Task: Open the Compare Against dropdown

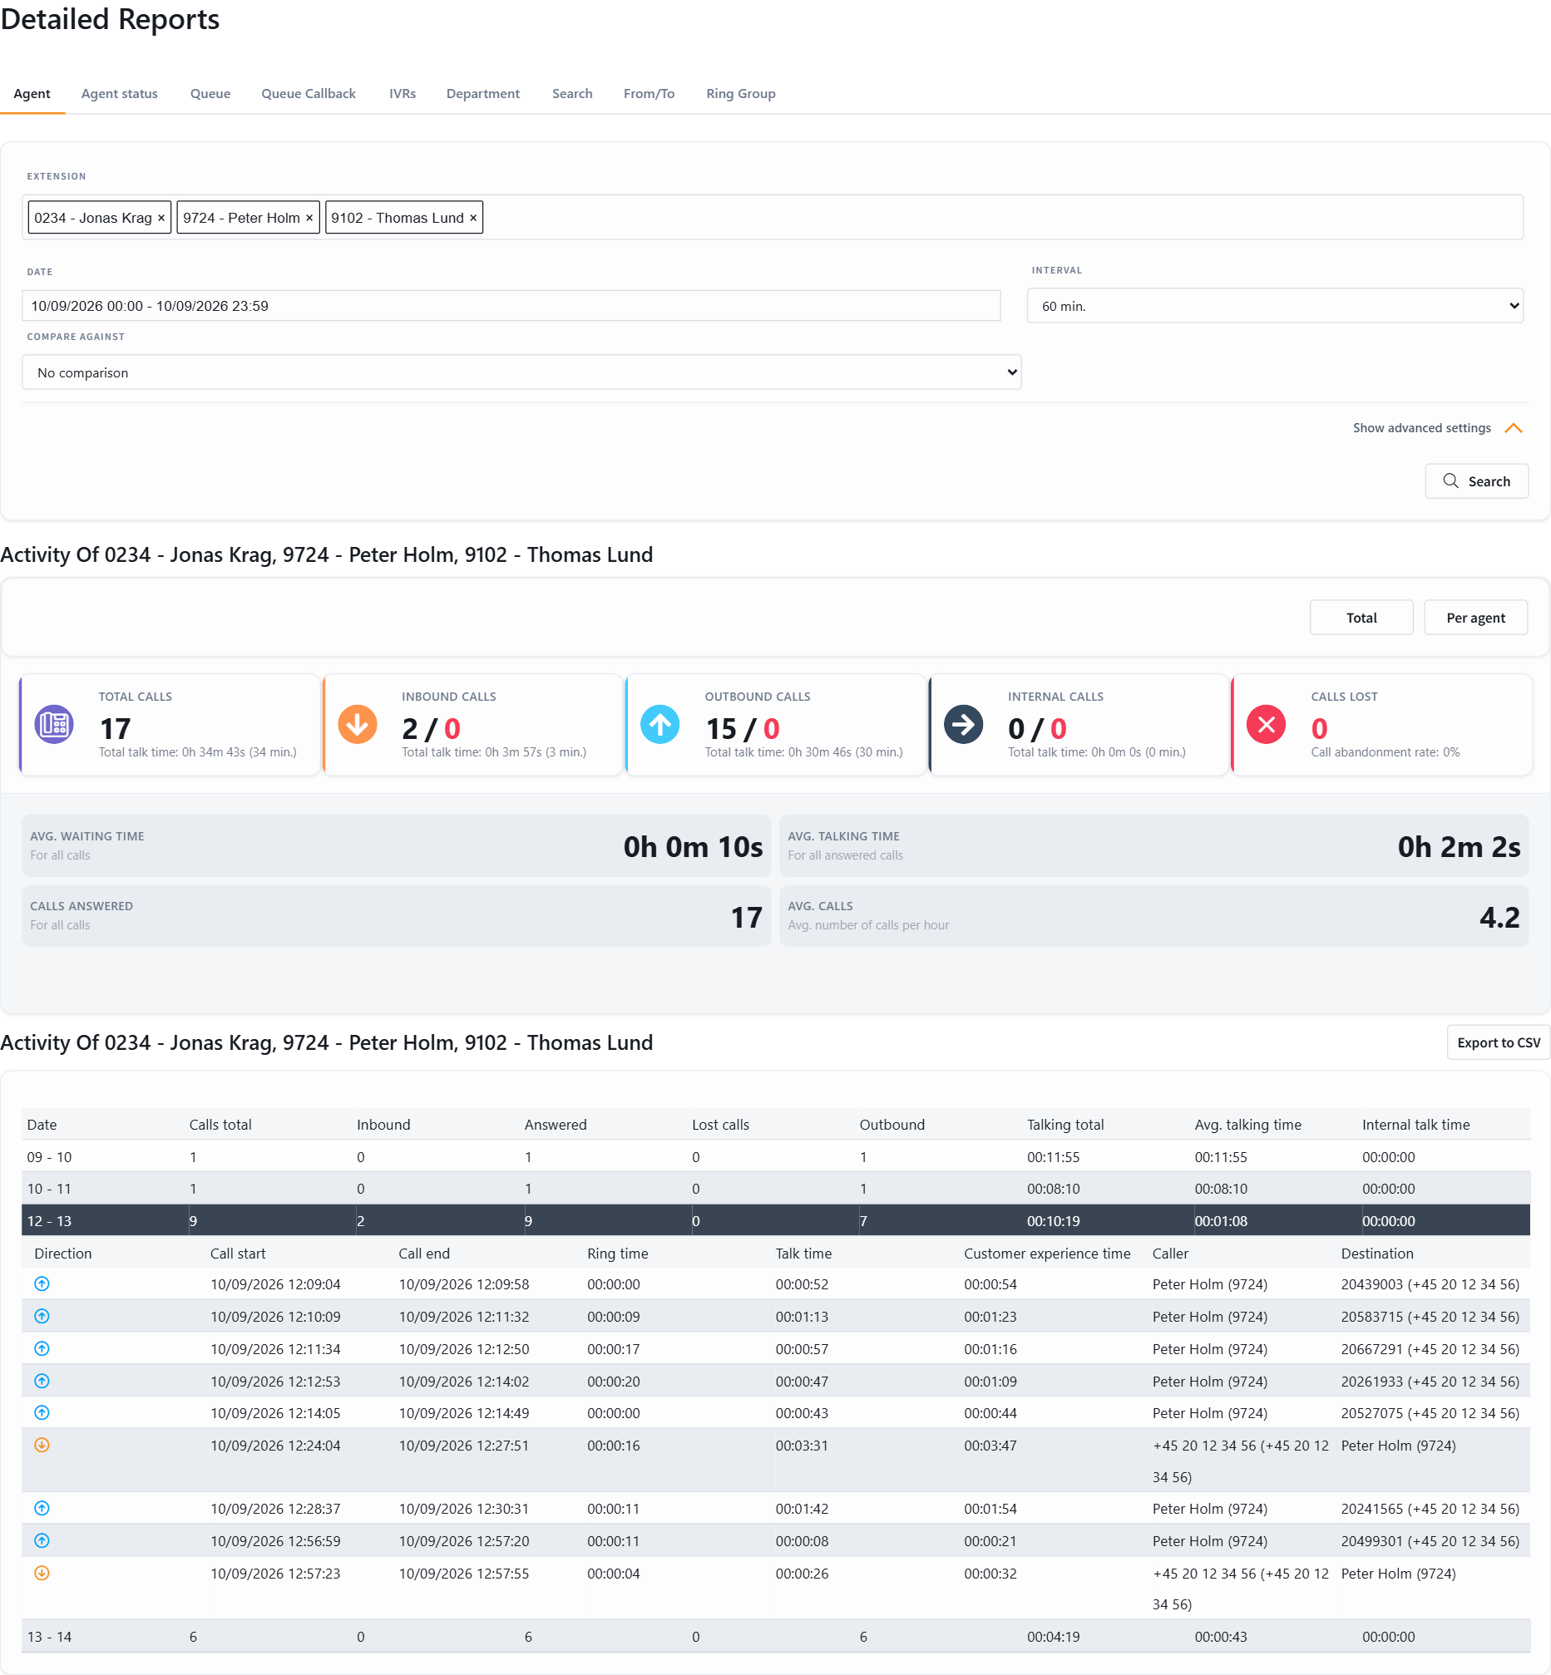Action: tap(521, 372)
